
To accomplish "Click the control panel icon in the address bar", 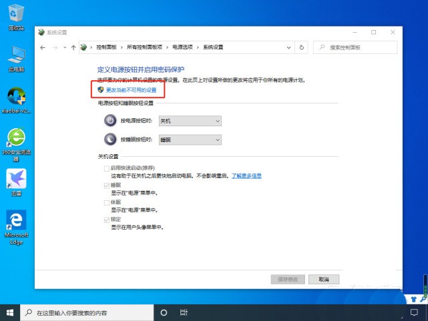I will click(x=83, y=47).
